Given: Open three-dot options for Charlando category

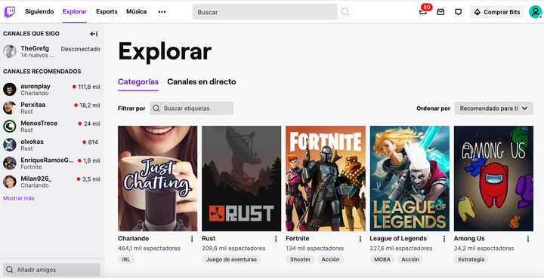Looking at the screenshot, I should 192,239.
